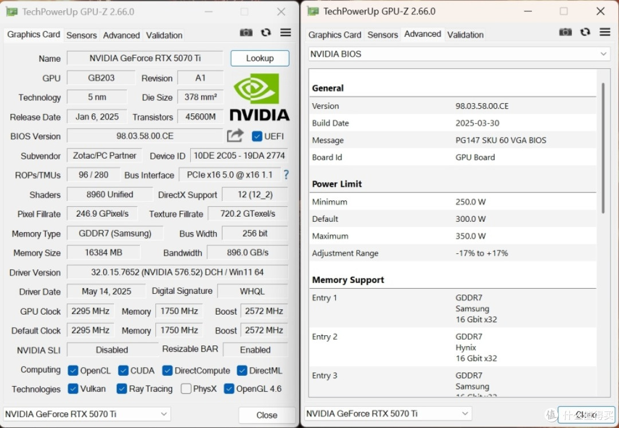Click GPU-Z app icon in left title bar
The width and height of the screenshot is (619, 428).
click(11, 12)
